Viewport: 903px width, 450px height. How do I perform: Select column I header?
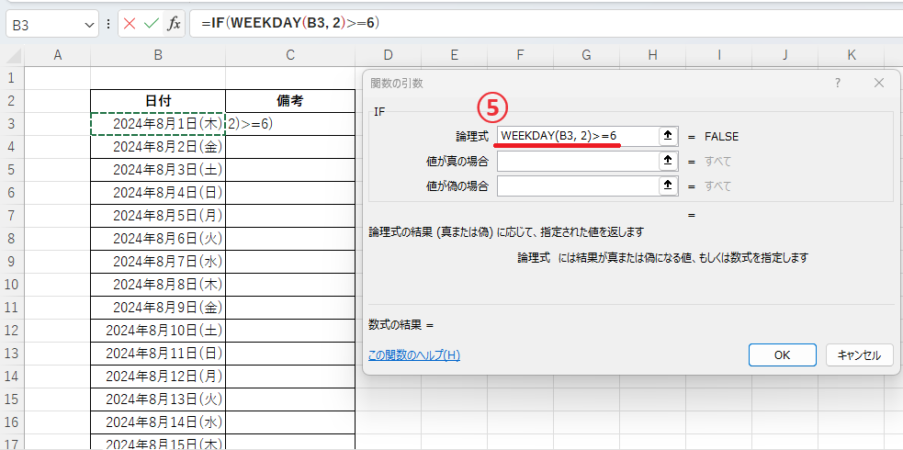click(x=719, y=55)
